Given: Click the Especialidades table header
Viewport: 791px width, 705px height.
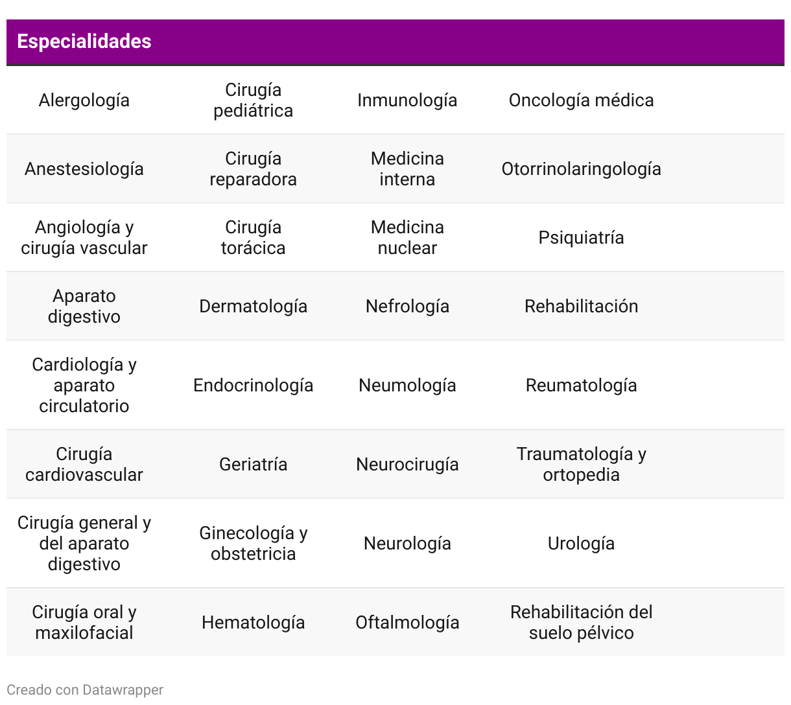Looking at the screenshot, I should 84,41.
